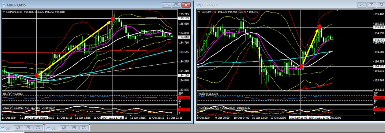This screenshot has height=133, width=385.
Task: Restore the leftmost minimized chart window
Action: (x=18, y=128)
